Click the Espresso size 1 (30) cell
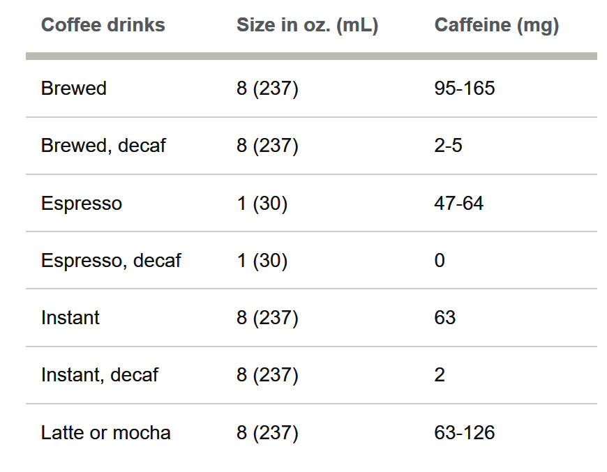The width and height of the screenshot is (607, 472). tap(262, 204)
